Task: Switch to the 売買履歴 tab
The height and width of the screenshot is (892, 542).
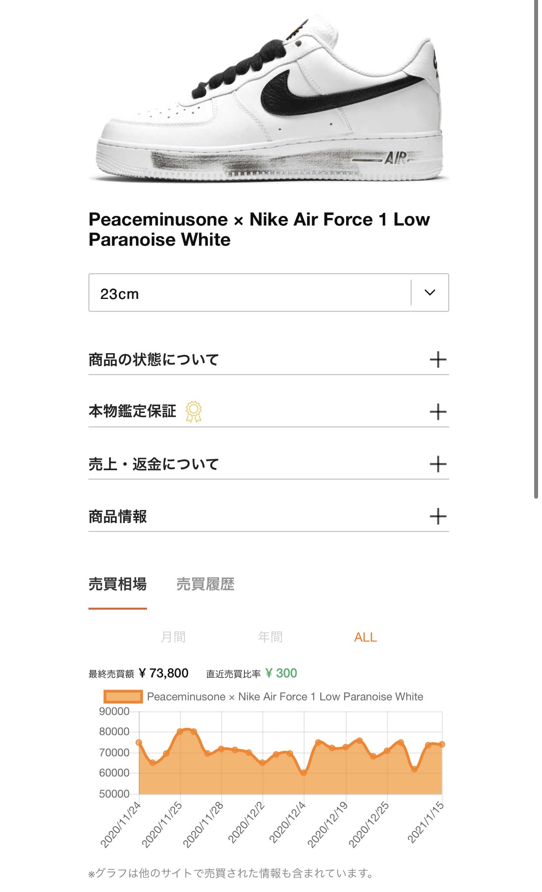Action: pyautogui.click(x=206, y=584)
